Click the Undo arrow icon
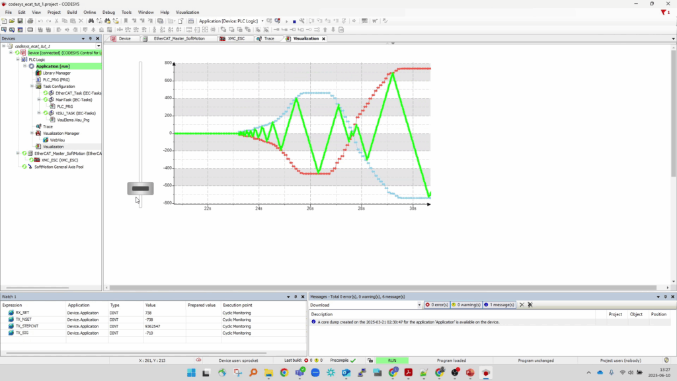Image resolution: width=677 pixels, height=381 pixels. [x=40, y=21]
